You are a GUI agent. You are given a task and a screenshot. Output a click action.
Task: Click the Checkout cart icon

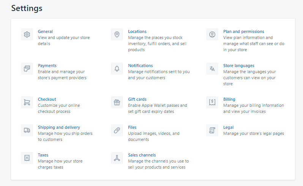[27, 102]
